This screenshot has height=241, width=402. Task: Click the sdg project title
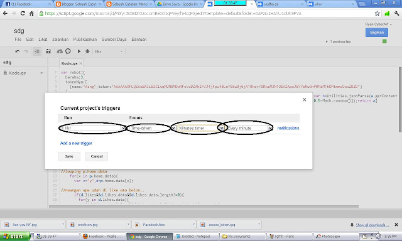[19, 31]
